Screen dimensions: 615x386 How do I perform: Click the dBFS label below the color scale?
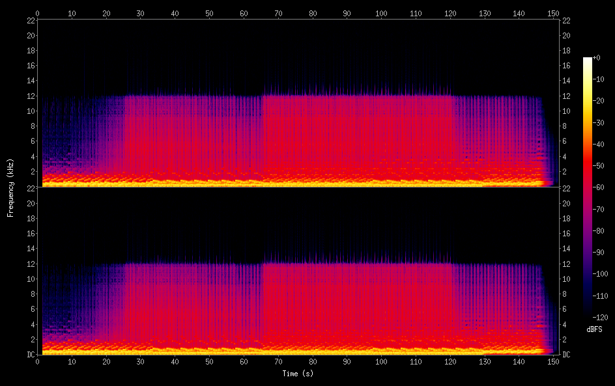[x=594, y=330]
